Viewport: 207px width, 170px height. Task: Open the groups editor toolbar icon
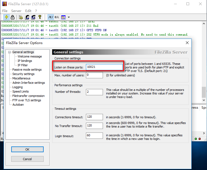coord(33,17)
